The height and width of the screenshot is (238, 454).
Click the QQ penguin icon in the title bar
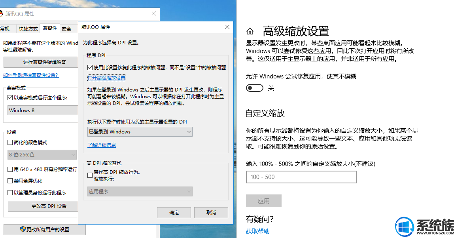pos(1,13)
